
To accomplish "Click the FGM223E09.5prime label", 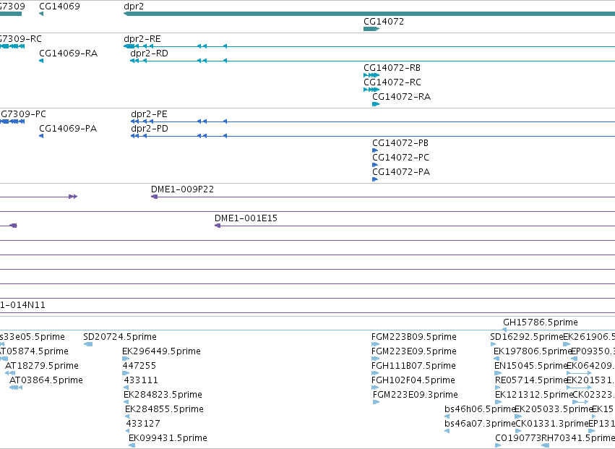I will pyautogui.click(x=414, y=351).
